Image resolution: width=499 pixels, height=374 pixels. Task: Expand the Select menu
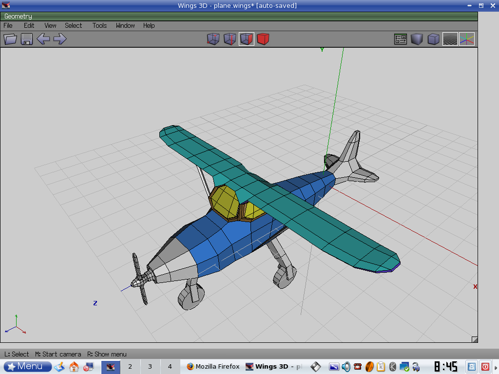(74, 25)
